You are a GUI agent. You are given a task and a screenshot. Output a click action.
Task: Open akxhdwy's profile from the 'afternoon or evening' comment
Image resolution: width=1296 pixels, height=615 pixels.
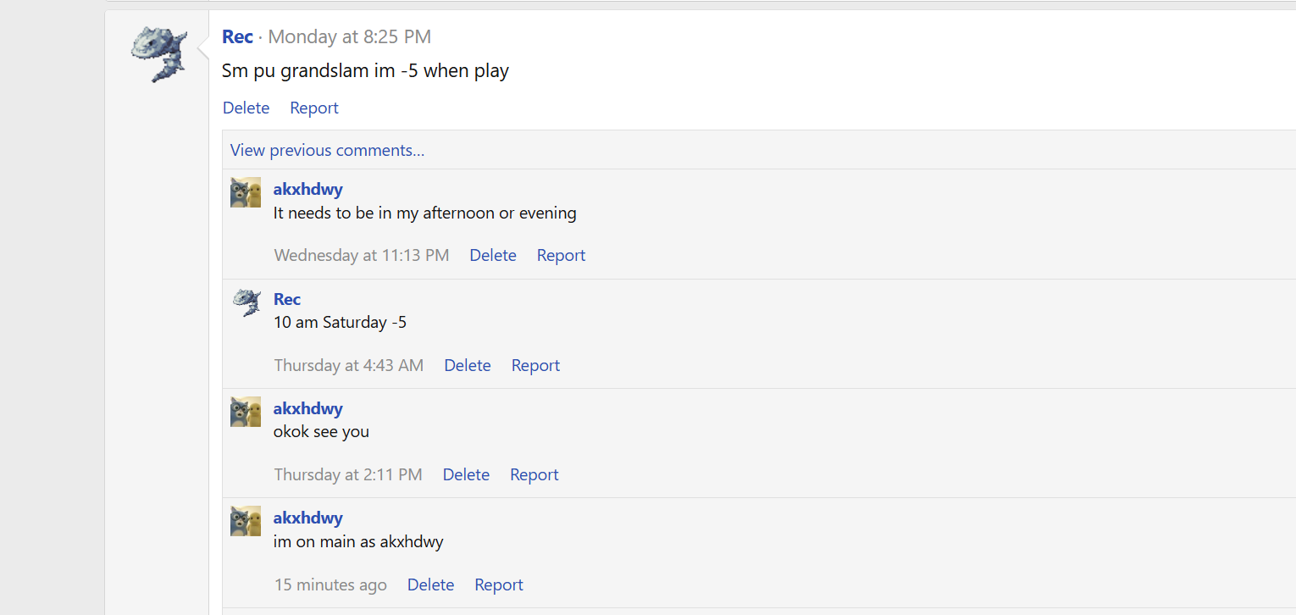point(307,189)
